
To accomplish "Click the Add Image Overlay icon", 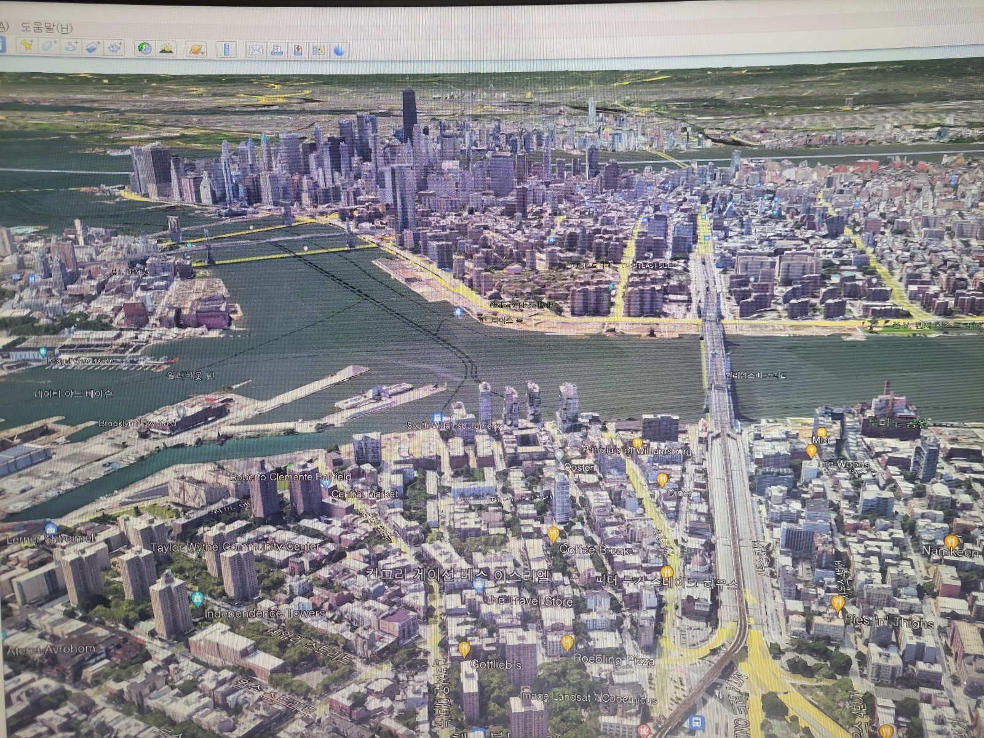I will pyautogui.click(x=92, y=47).
